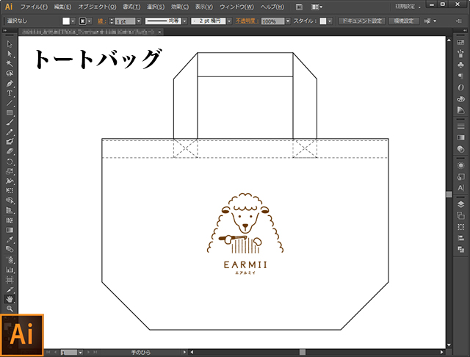Open the 線 stroke panel link
This screenshot has height=357, width=470.
[102, 21]
